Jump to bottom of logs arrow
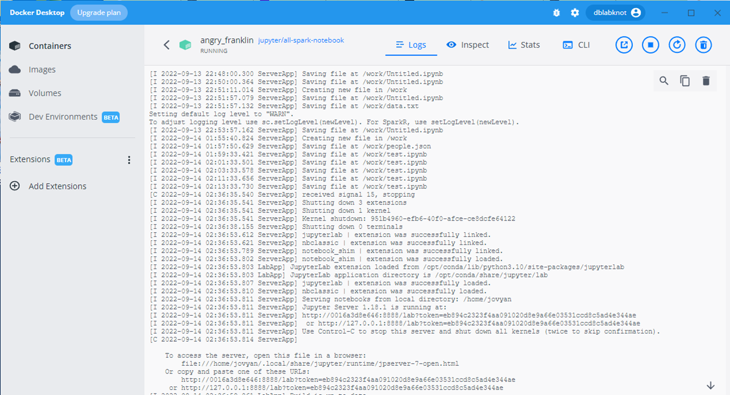 click(711, 386)
